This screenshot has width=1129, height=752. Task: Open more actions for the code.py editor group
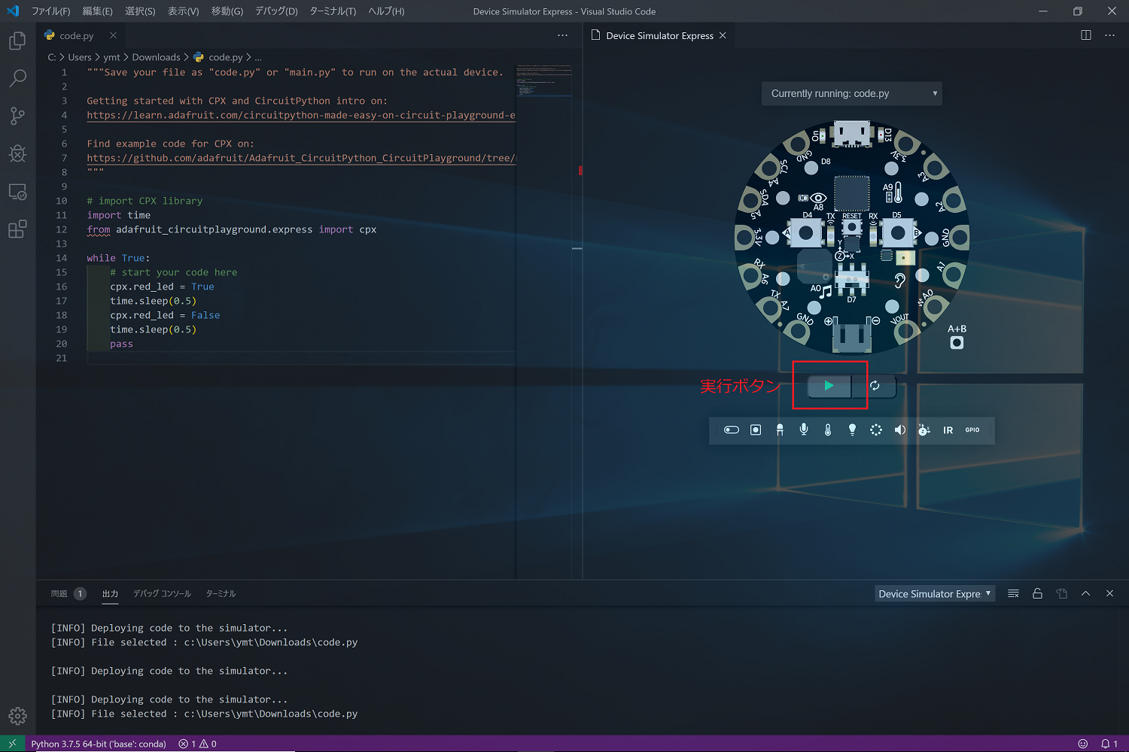[562, 35]
